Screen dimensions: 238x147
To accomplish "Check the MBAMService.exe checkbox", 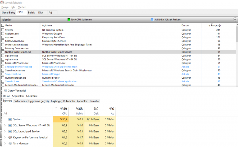I will (3, 41).
